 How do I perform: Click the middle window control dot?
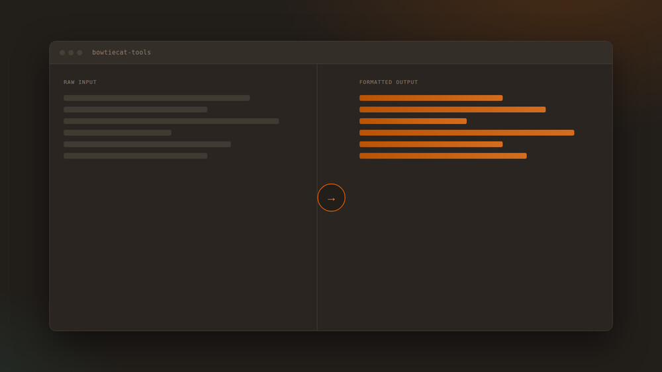(71, 53)
